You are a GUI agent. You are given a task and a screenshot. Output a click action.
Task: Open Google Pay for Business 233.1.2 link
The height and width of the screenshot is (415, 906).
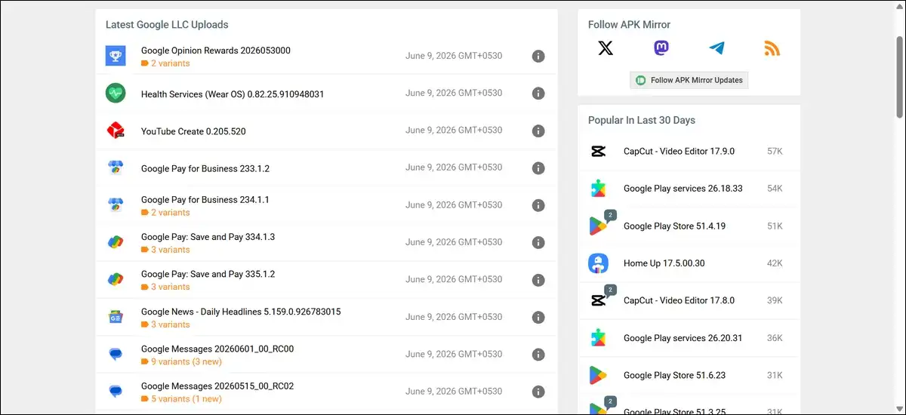pyautogui.click(x=205, y=168)
